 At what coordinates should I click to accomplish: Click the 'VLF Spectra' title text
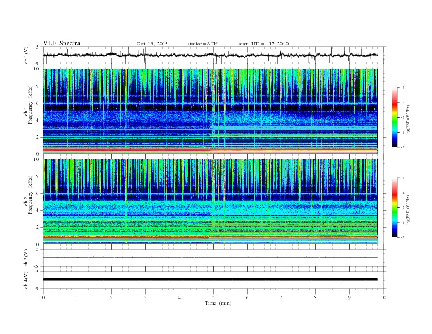(x=62, y=43)
